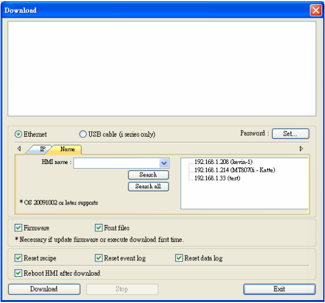Screen dimensions: 325x303
Task: Click the Search all button
Action: 148,187
